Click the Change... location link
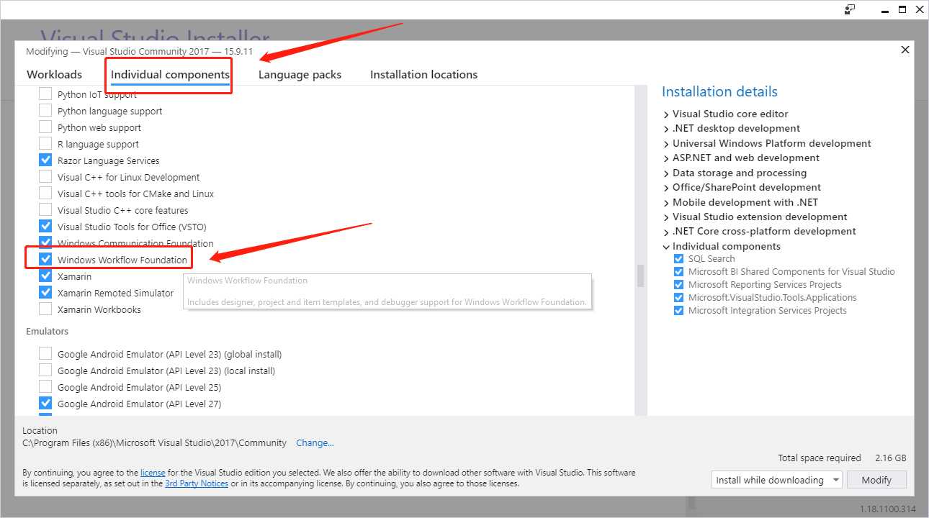The height and width of the screenshot is (518, 929). pyautogui.click(x=315, y=442)
